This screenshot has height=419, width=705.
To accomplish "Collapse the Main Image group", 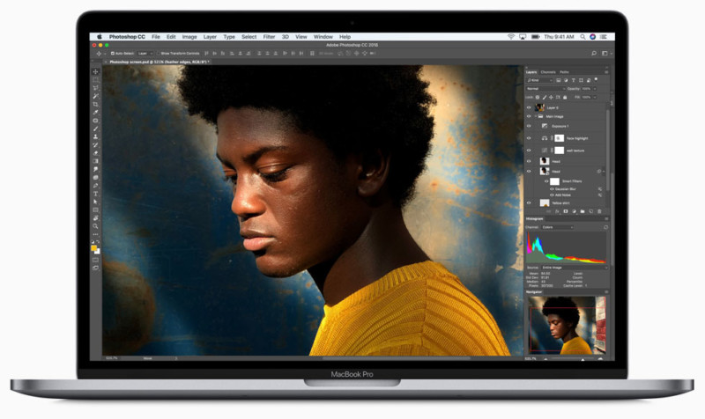I will point(536,117).
